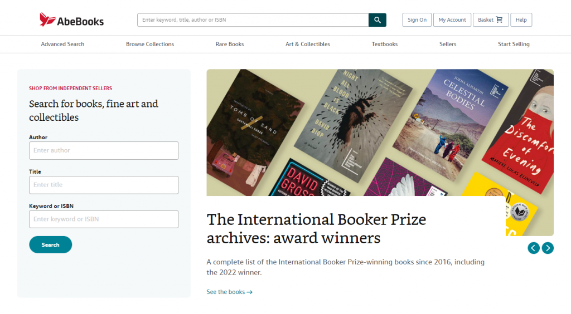
Task: Click the teal Search button
Action: point(51,244)
